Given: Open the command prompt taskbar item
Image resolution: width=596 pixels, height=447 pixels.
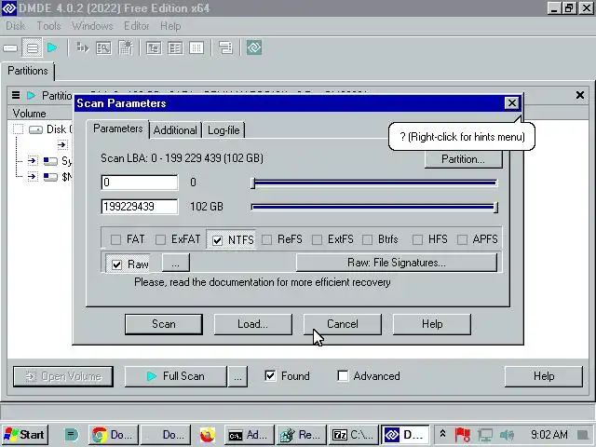Looking at the screenshot, I should (x=249, y=435).
